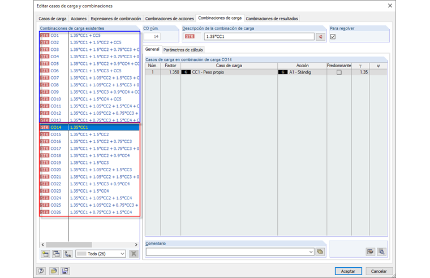430x278 pixels.
Task: Select the CO2 combination row
Action: 89,42
